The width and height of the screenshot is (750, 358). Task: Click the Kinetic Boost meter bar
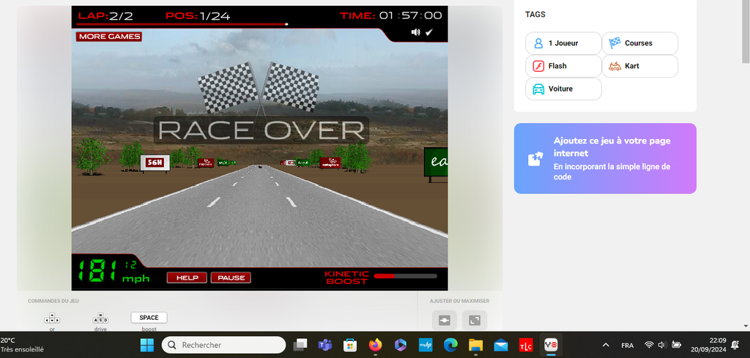[405, 276]
